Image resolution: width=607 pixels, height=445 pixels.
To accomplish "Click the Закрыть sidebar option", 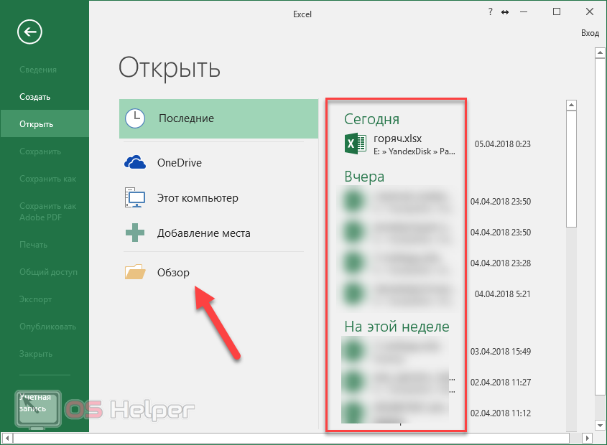I will 36,354.
